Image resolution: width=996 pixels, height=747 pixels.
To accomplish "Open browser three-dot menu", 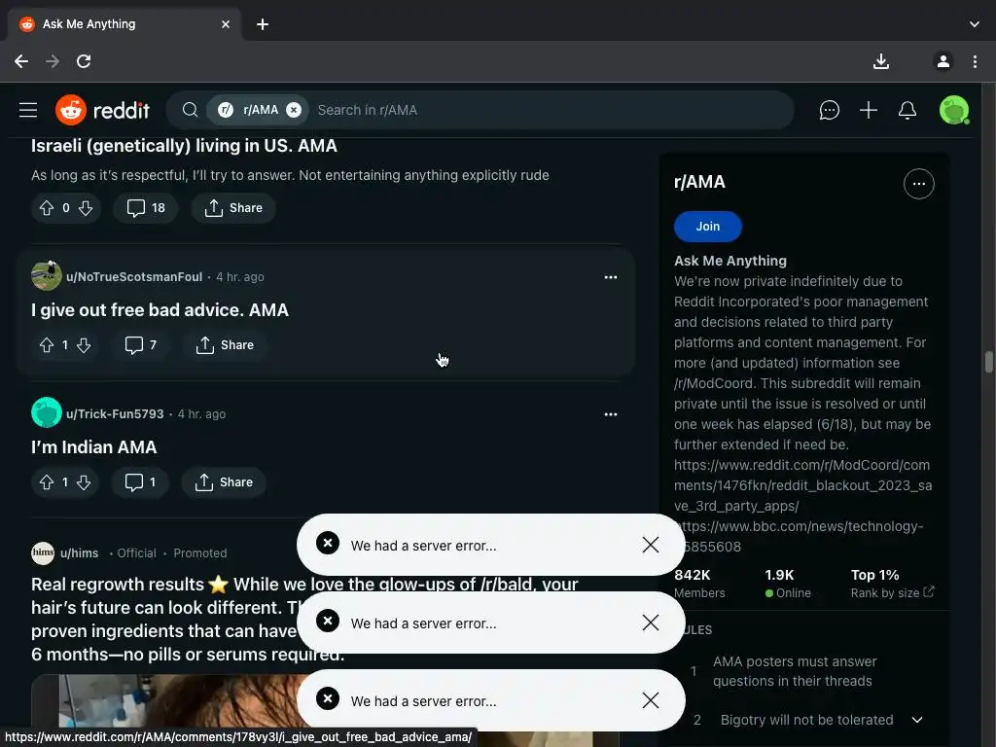I will tap(975, 61).
